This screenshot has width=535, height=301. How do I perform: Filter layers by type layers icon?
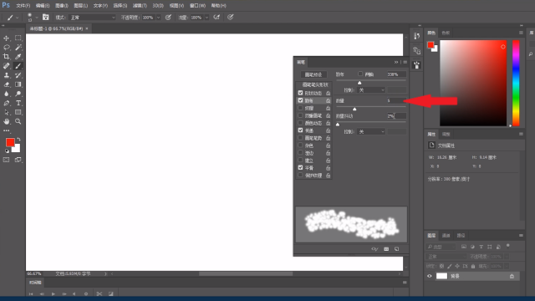coord(481,247)
